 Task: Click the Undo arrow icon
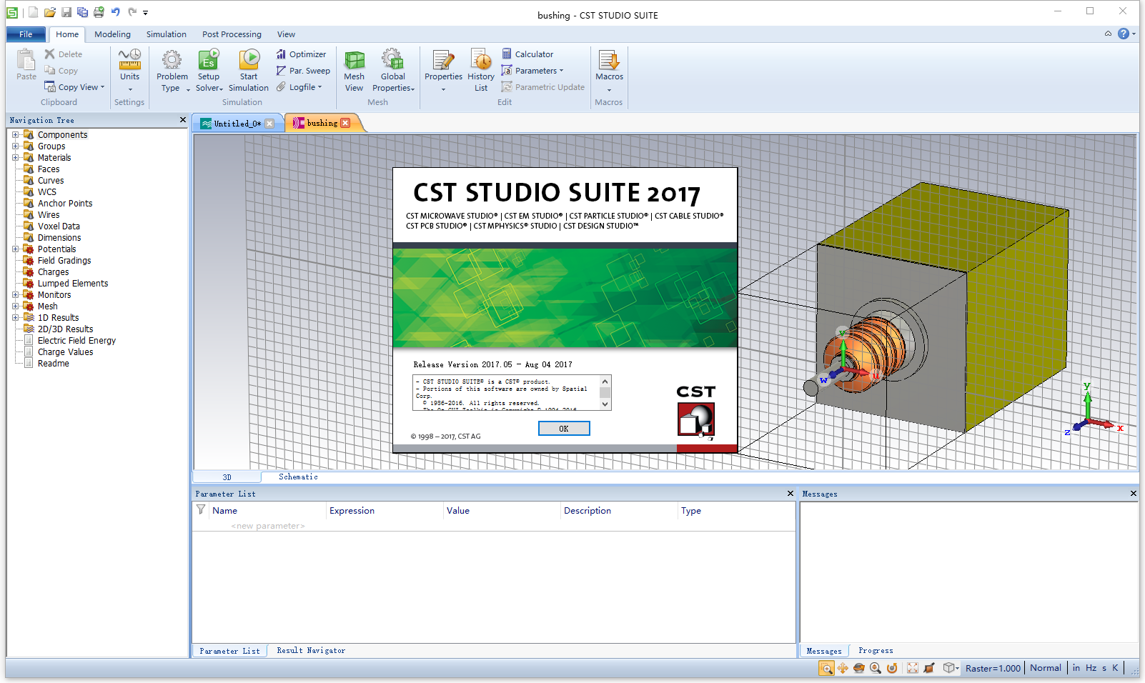(x=115, y=12)
